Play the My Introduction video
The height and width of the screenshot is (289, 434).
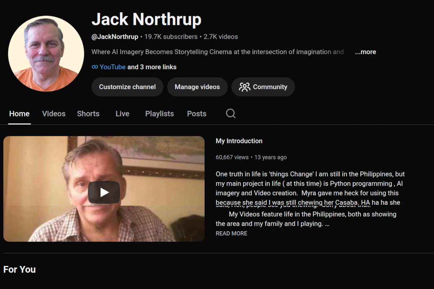click(104, 192)
